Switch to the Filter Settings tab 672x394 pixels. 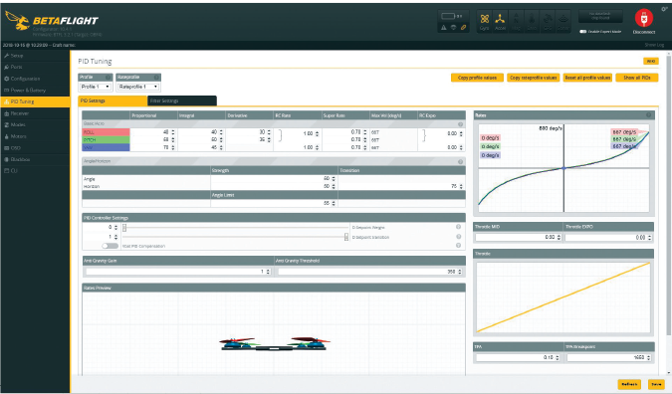click(x=182, y=100)
